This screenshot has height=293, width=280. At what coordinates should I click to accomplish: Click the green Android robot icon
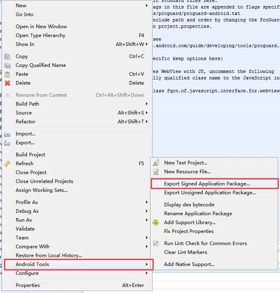coord(156,222)
